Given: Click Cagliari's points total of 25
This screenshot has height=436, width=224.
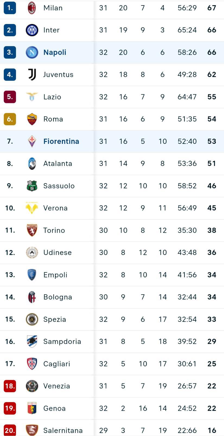Looking at the screenshot, I should (212, 364).
